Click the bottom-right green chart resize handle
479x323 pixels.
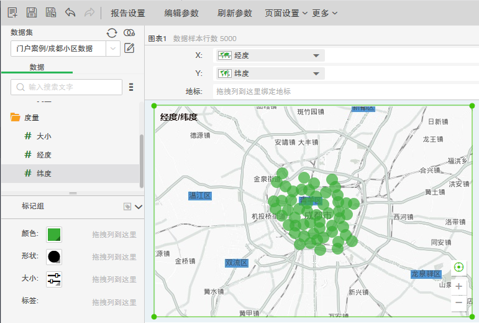(472, 317)
